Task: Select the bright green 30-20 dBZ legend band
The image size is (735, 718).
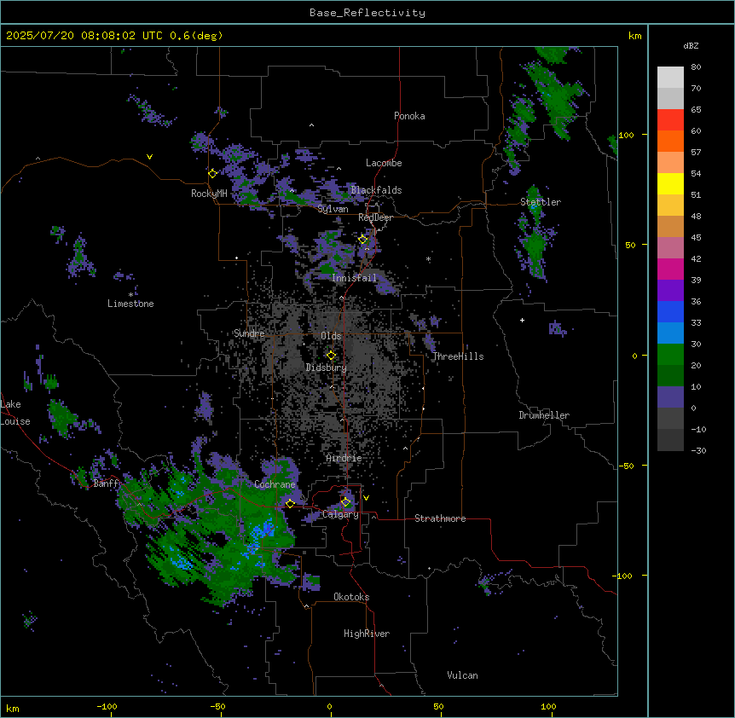Action: pos(670,355)
